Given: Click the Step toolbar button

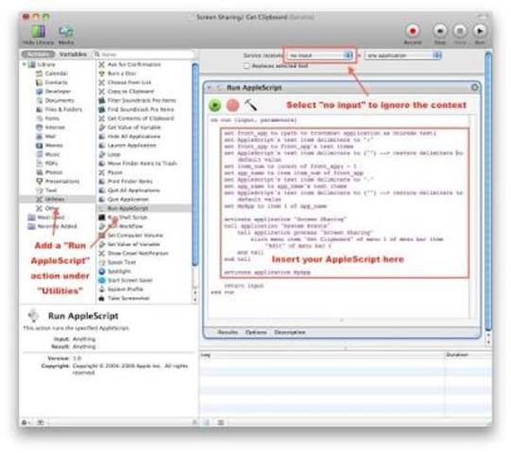Looking at the screenshot, I should [x=440, y=31].
